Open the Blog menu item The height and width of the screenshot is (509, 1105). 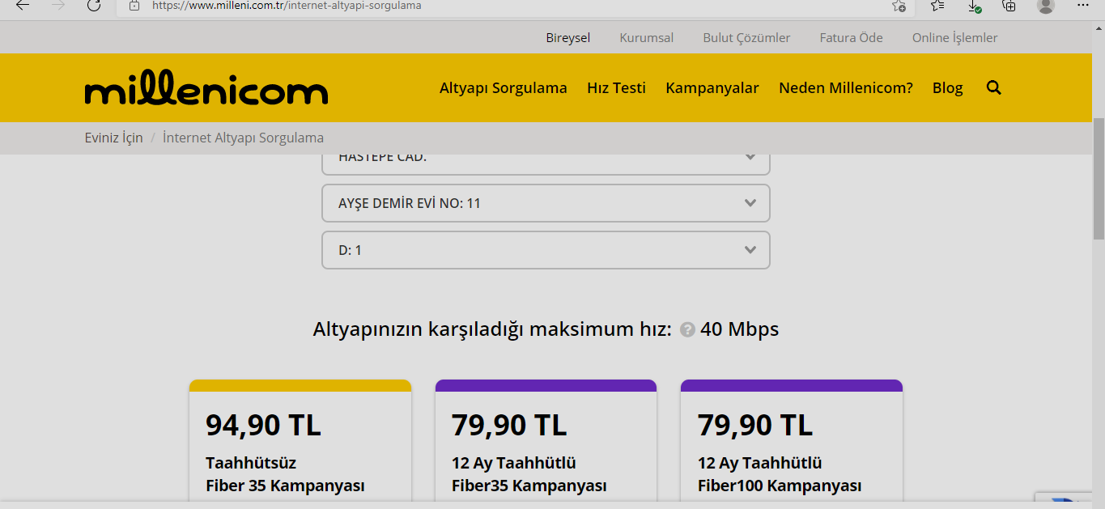click(x=948, y=87)
